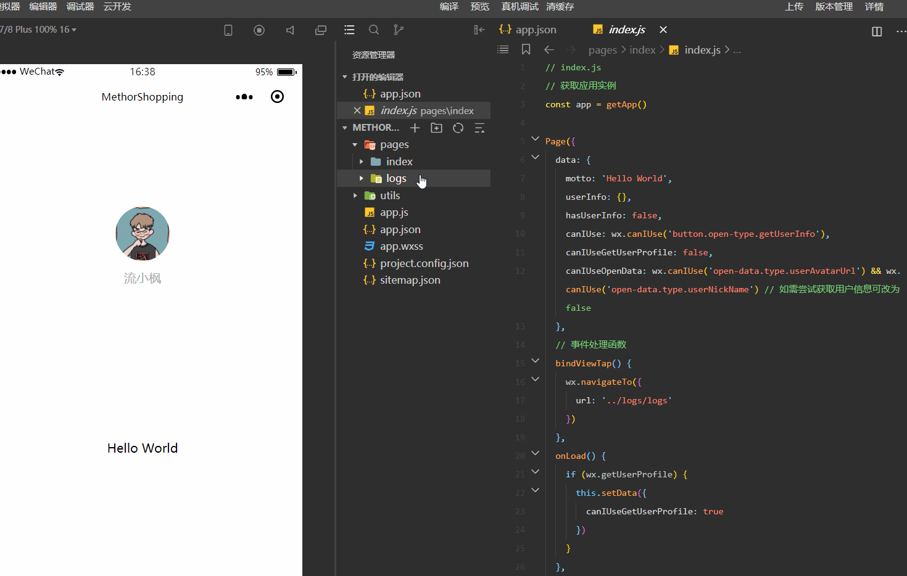Click the stop/record circle icon in simulator toolbar
The height and width of the screenshot is (576, 907).
click(x=259, y=30)
